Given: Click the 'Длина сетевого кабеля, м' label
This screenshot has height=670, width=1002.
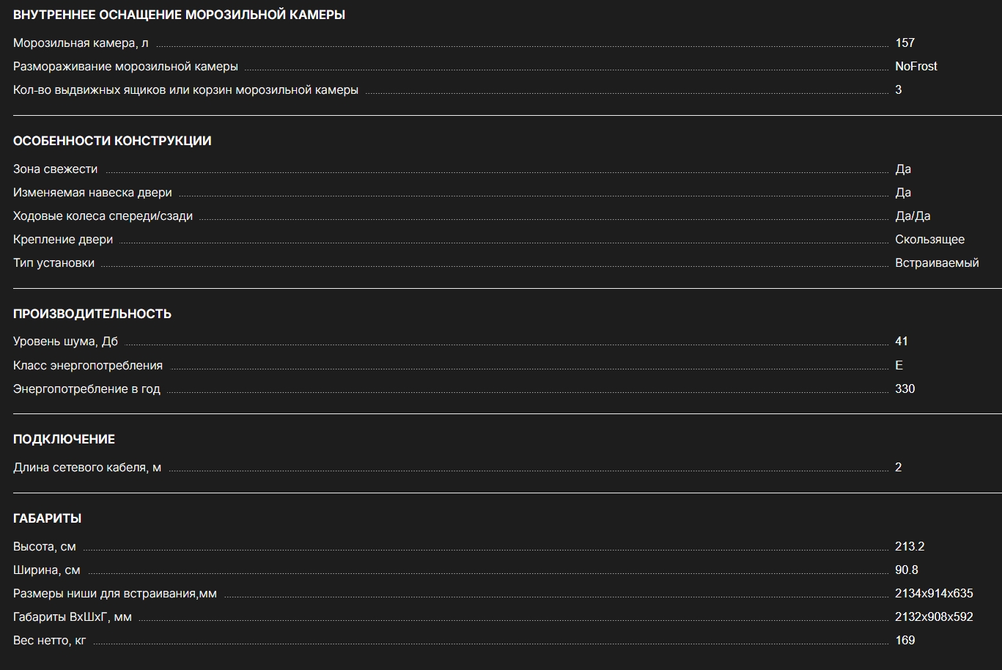Looking at the screenshot, I should tap(87, 468).
